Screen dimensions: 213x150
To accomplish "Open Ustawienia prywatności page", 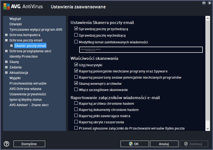I will tap(28, 94).
